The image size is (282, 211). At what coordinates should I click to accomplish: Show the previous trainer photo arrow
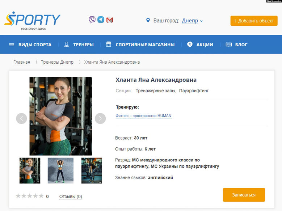pos(21,118)
